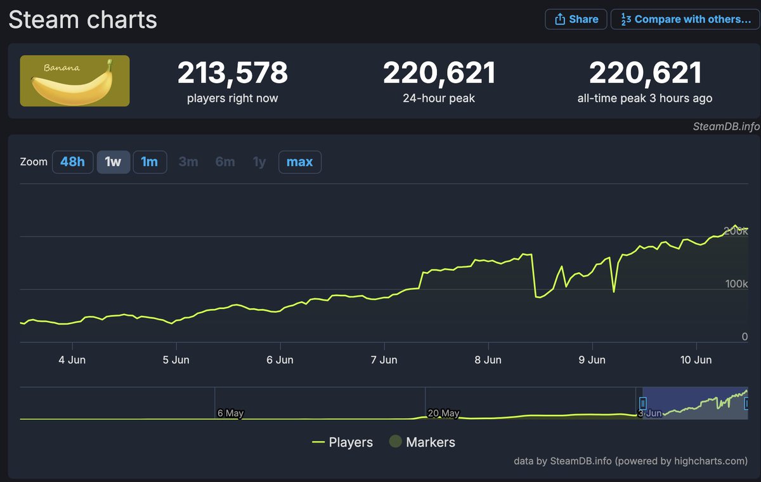761x482 pixels.
Task: Click the 24-hour peak label
Action: (x=439, y=98)
